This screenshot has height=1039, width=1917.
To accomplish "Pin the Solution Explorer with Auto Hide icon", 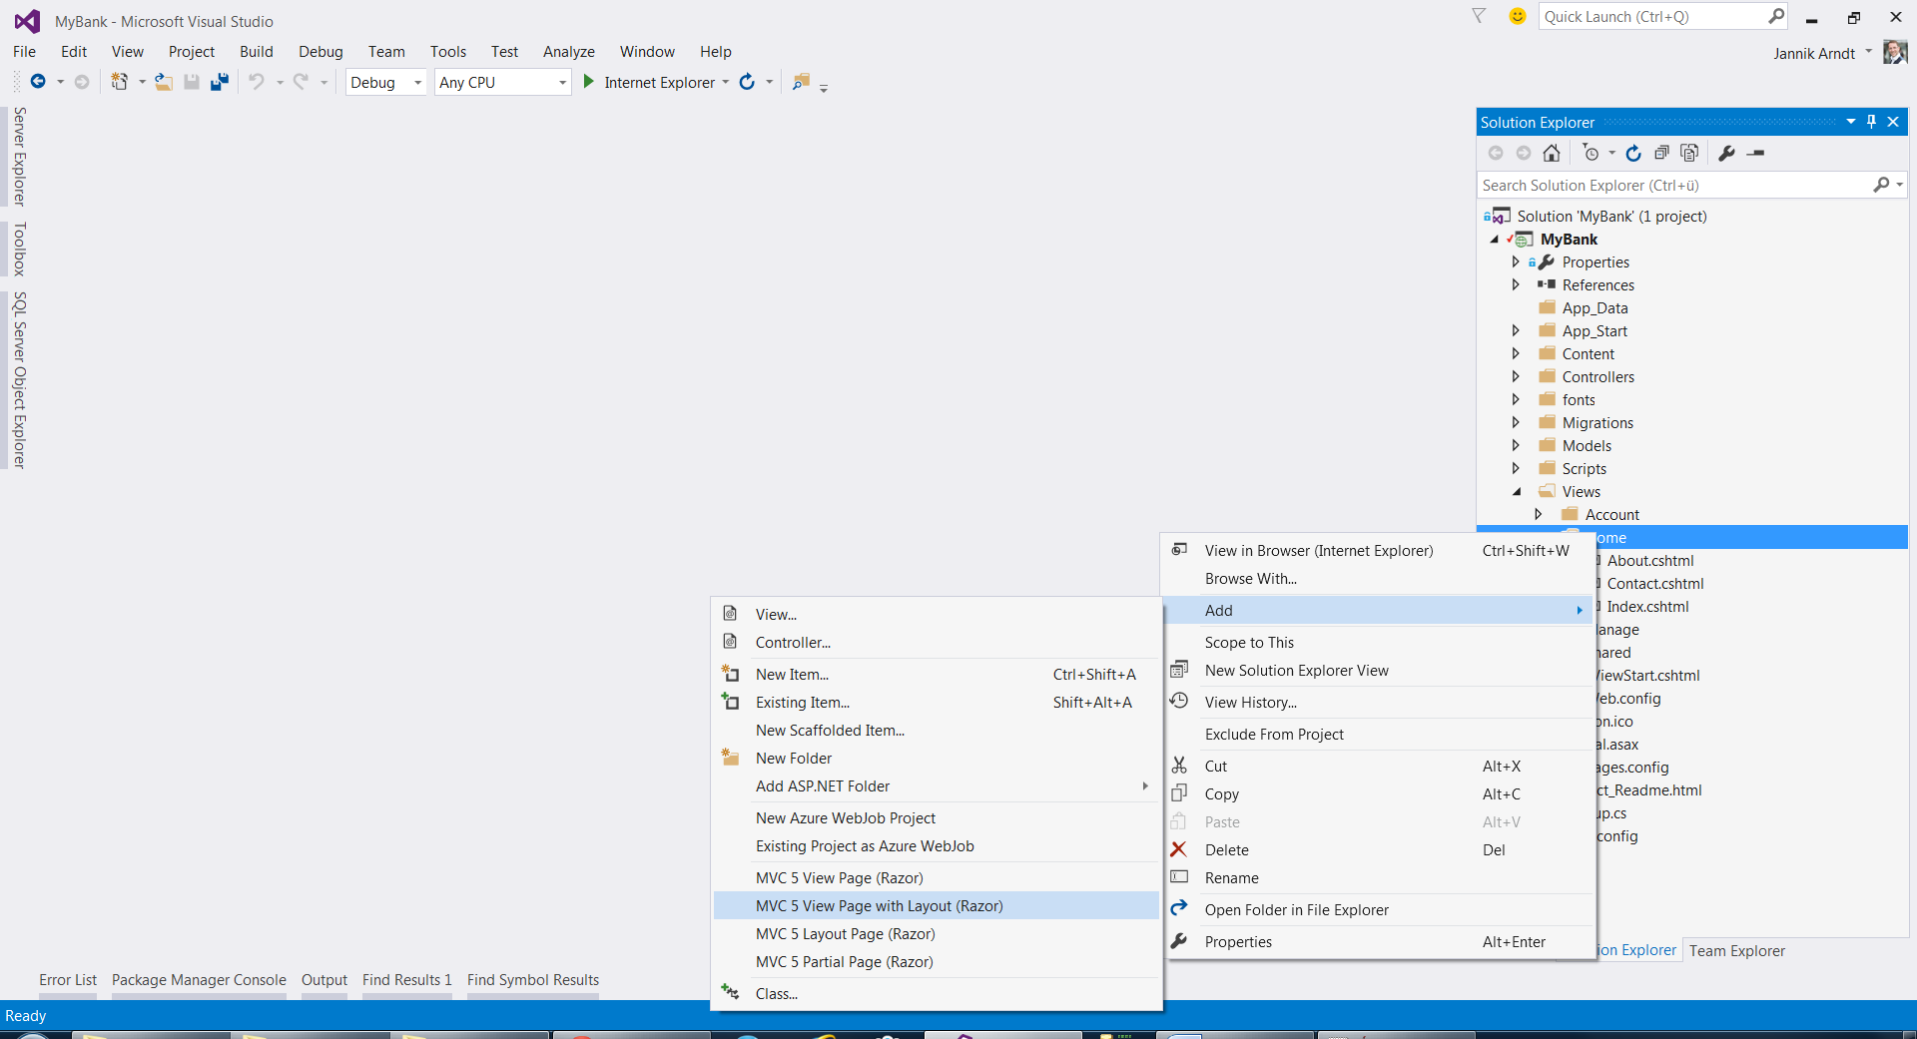I will click(1872, 122).
